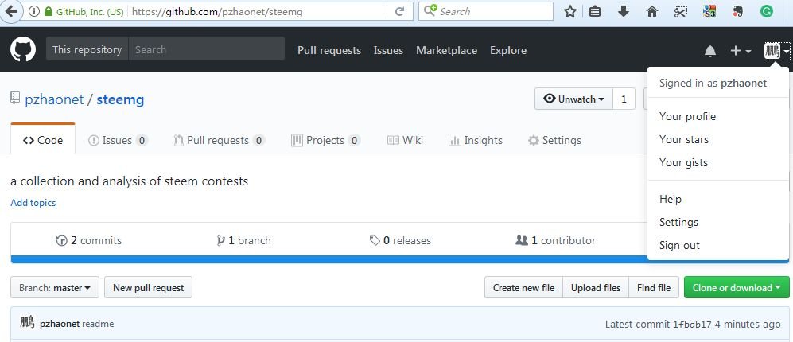The image size is (793, 342).
Task: Click the commits history clock icon
Action: [62, 241]
